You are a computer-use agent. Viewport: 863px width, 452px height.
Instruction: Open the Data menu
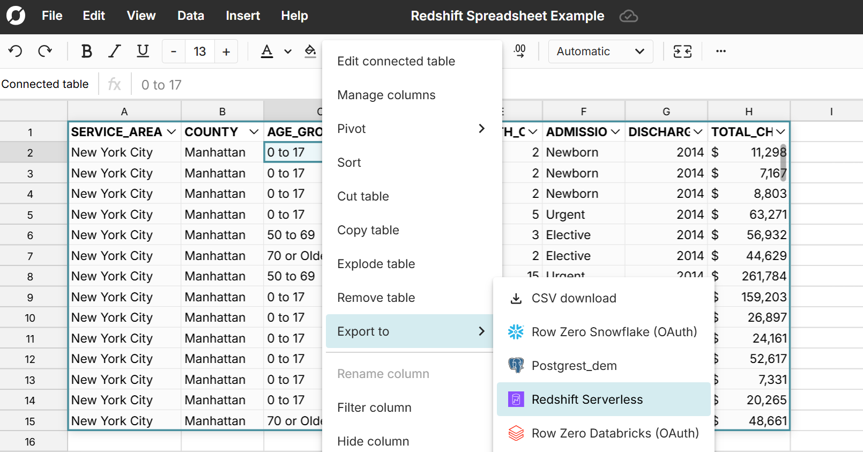[x=190, y=16]
